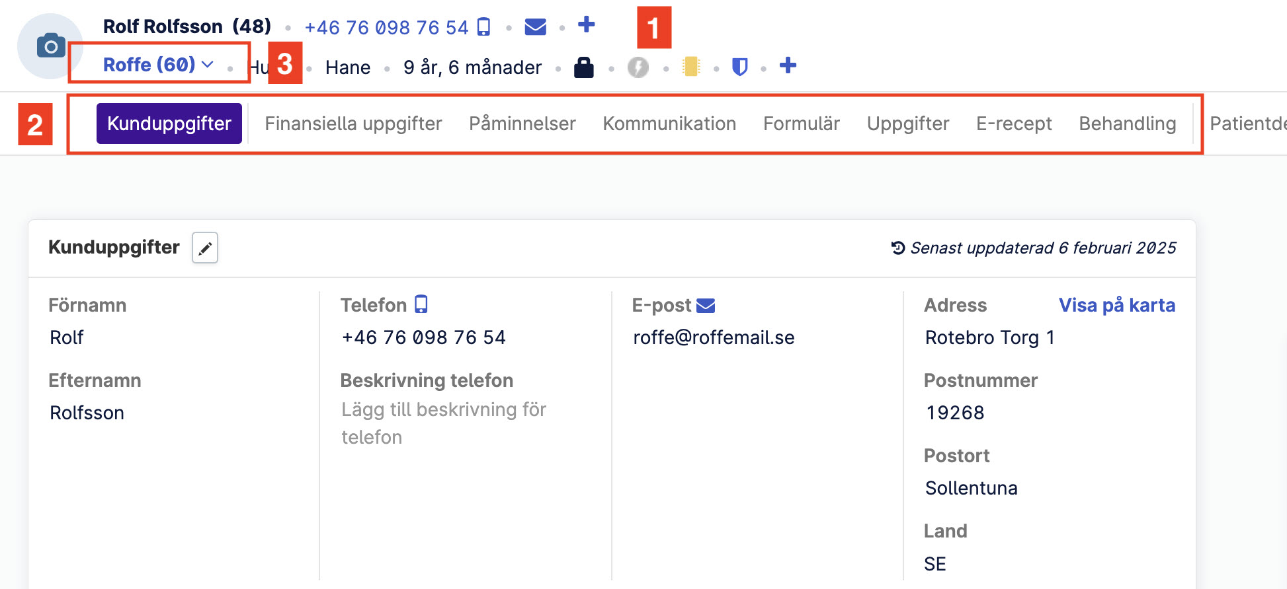Screen dimensions: 1287x589
Task: Click the Telefon value +46 76 098 76 54
Action: [423, 337]
